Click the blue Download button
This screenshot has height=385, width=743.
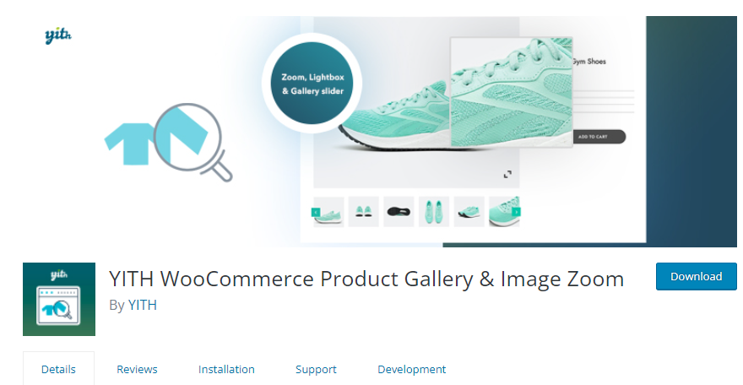coord(696,277)
